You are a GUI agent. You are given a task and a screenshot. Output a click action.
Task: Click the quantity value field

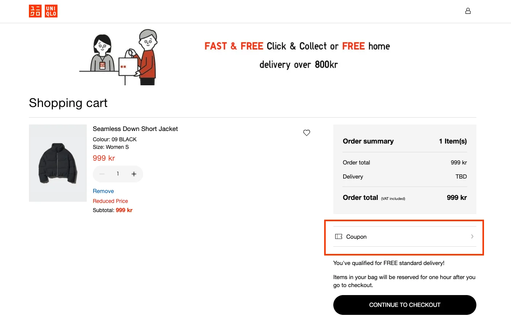118,174
